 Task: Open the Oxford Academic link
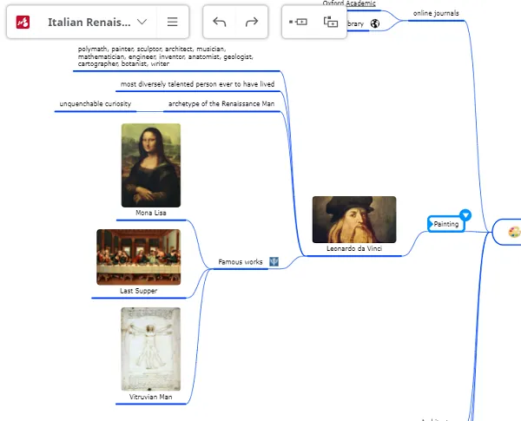pyautogui.click(x=349, y=3)
